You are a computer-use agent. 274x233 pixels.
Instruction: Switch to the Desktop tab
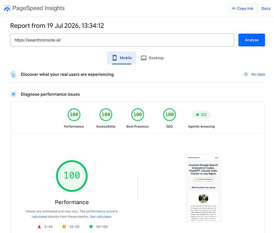pos(152,58)
